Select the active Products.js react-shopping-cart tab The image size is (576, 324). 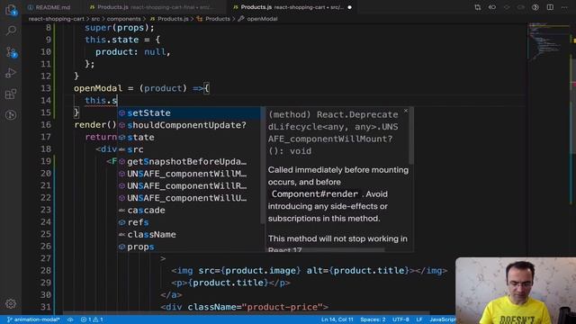[292, 7]
